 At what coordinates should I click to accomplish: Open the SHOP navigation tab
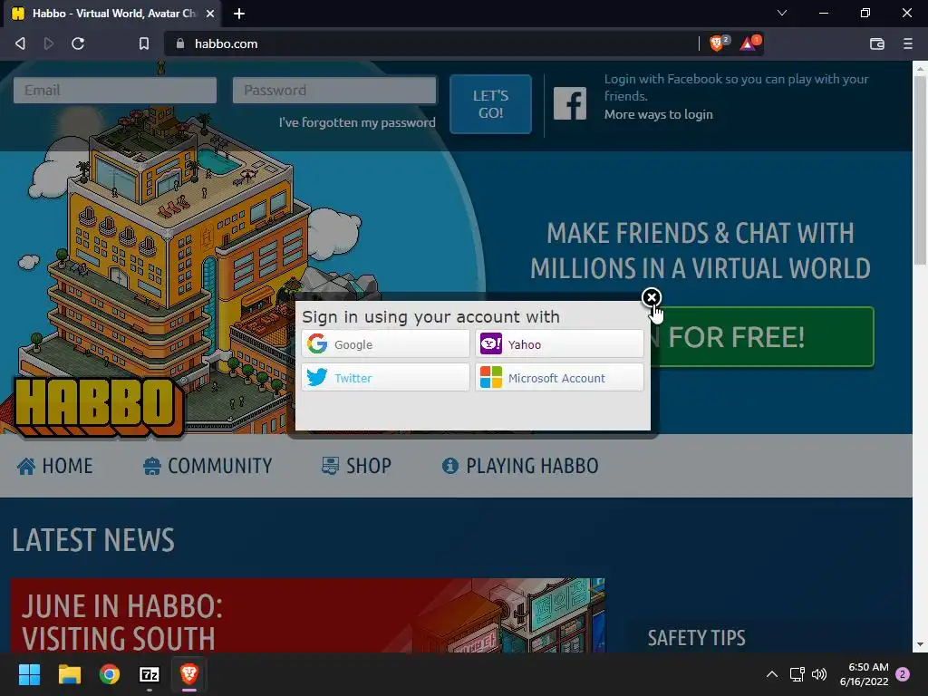(x=356, y=466)
